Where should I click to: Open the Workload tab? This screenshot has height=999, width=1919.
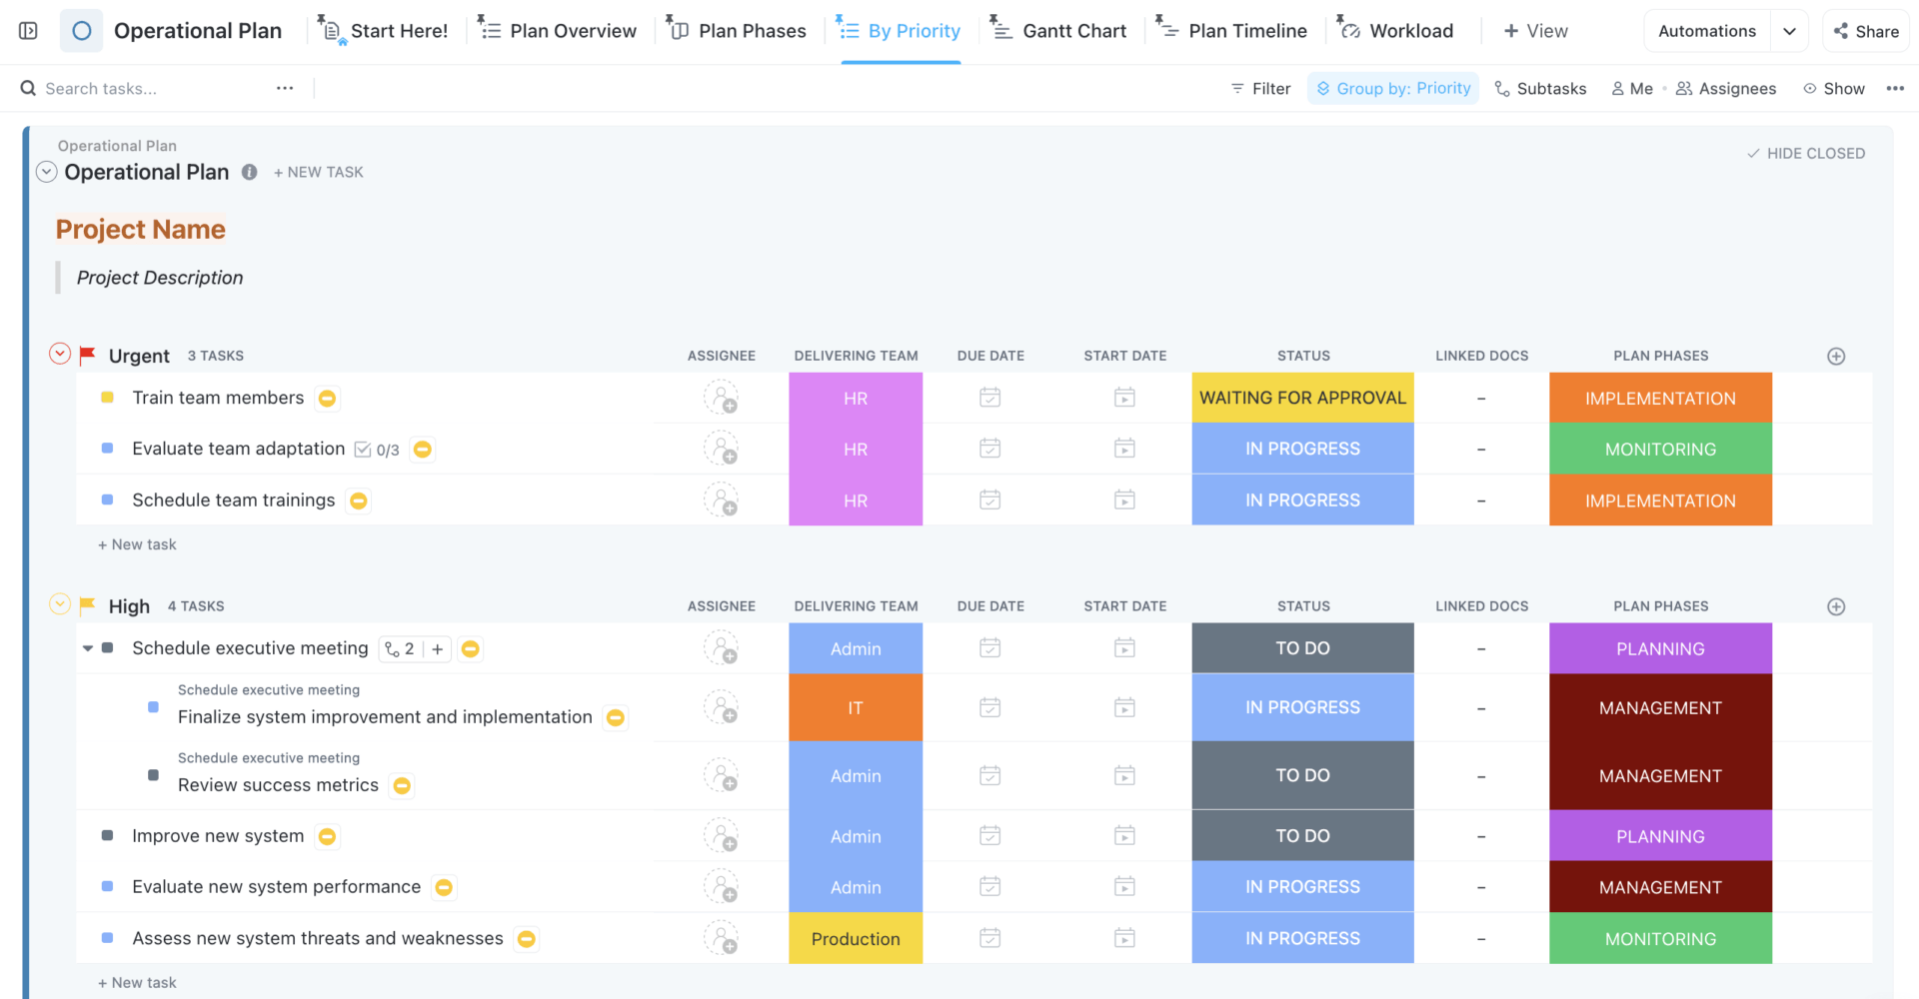point(1395,31)
